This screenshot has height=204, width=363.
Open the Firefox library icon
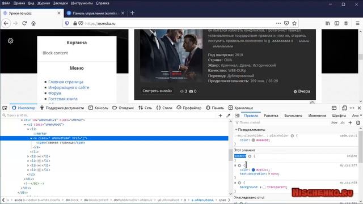click(328, 23)
